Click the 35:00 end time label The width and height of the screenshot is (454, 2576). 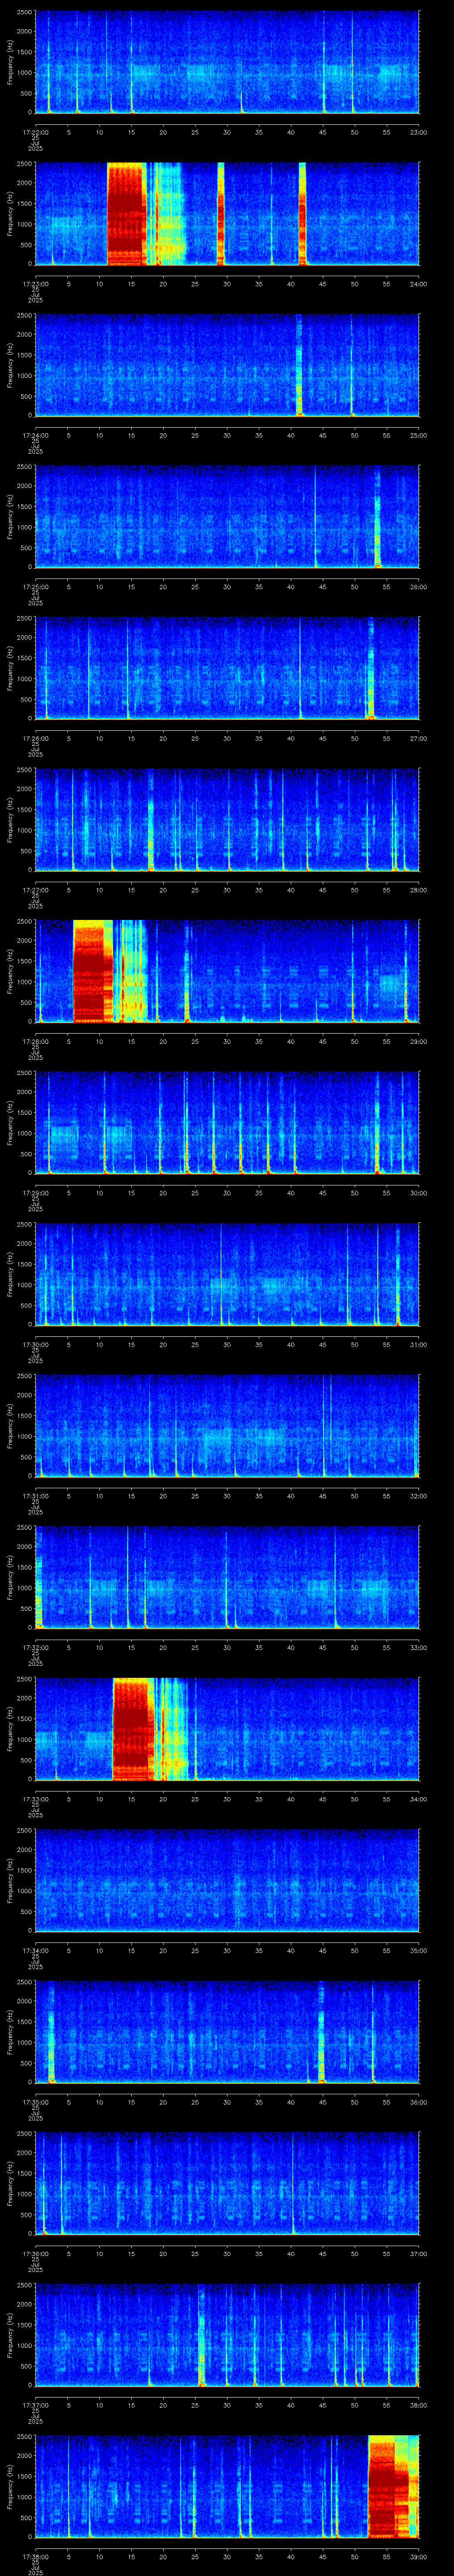click(x=418, y=1950)
